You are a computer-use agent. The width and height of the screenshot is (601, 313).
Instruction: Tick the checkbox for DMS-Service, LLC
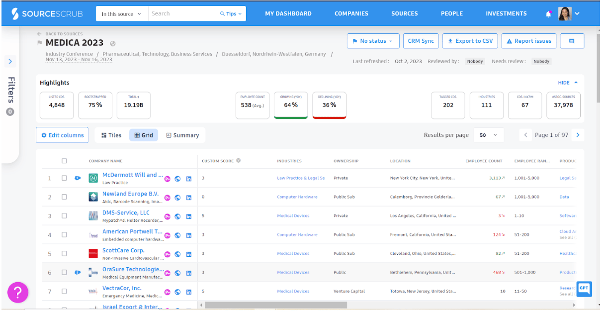(64, 216)
